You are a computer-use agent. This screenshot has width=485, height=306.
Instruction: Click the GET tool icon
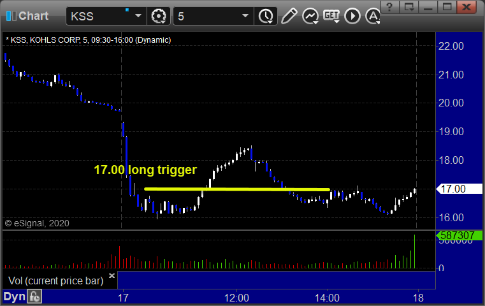pyautogui.click(x=331, y=16)
